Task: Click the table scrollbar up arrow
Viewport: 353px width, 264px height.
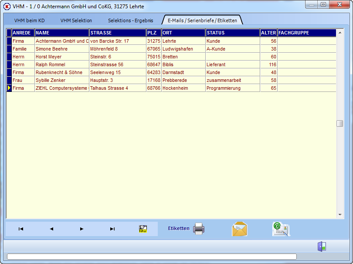Action: click(340, 33)
